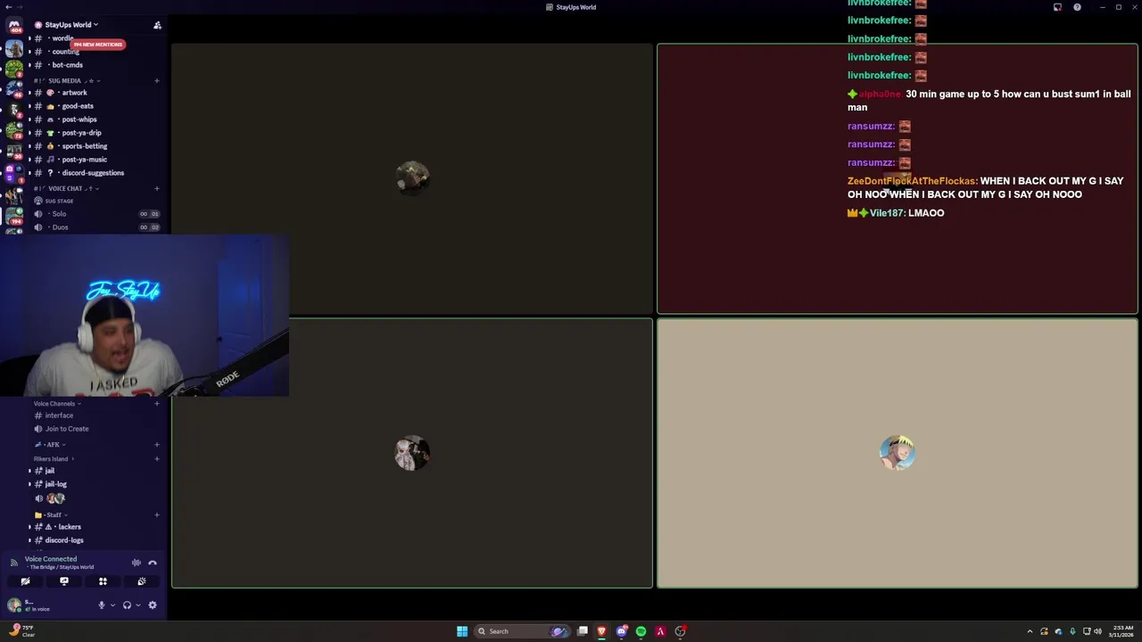Open Windows Start menu
The width and height of the screenshot is (1142, 642).
(462, 631)
